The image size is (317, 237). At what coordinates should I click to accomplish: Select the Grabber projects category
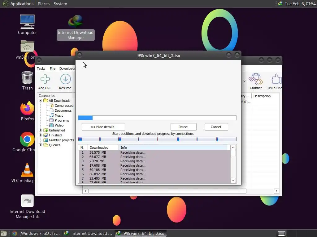(x=61, y=140)
